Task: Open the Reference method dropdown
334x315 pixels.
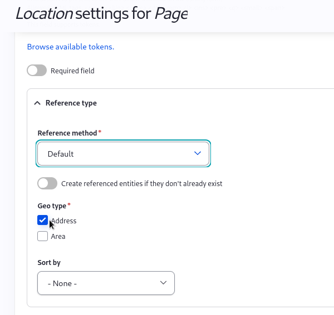Action: pos(124,153)
